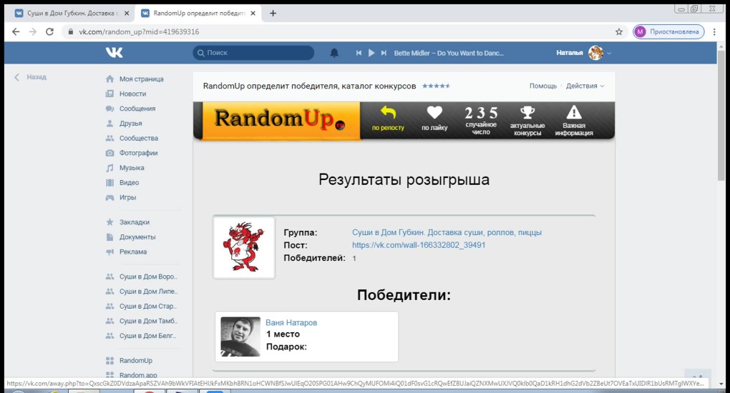Viewport: 730px width, 393px height.
Task: Go back in the browser
Action: pos(16,31)
